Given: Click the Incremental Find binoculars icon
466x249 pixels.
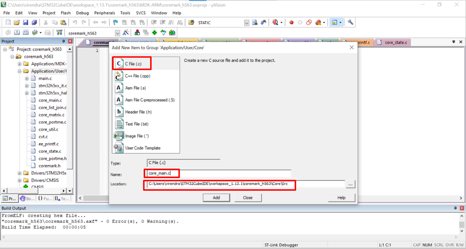Looking at the screenshot, I should click(x=263, y=22).
